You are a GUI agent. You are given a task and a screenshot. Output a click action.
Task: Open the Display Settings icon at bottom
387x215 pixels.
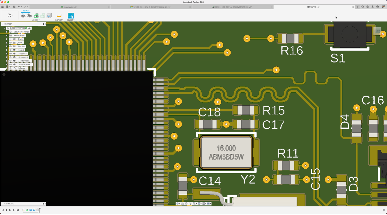click(x=199, y=204)
